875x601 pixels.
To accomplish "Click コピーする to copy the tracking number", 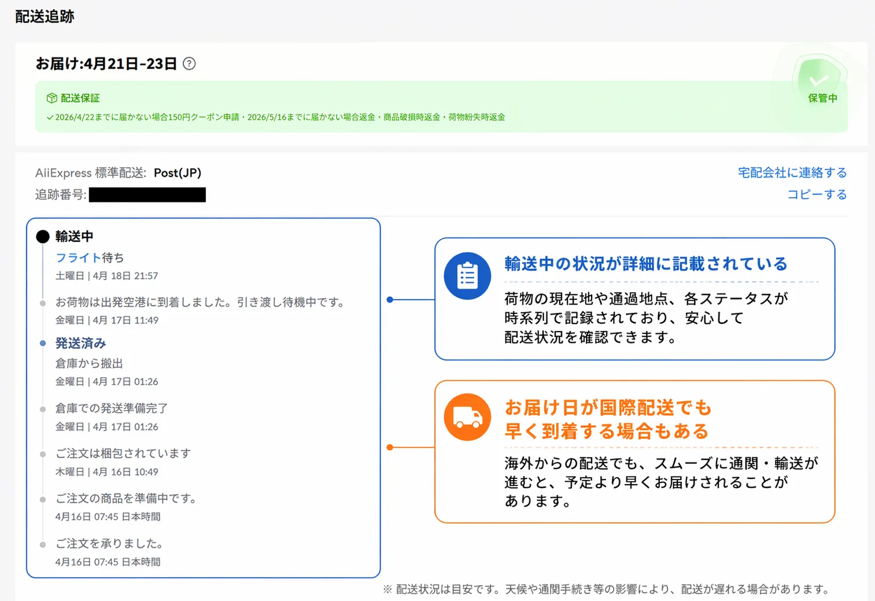I will 817,194.
